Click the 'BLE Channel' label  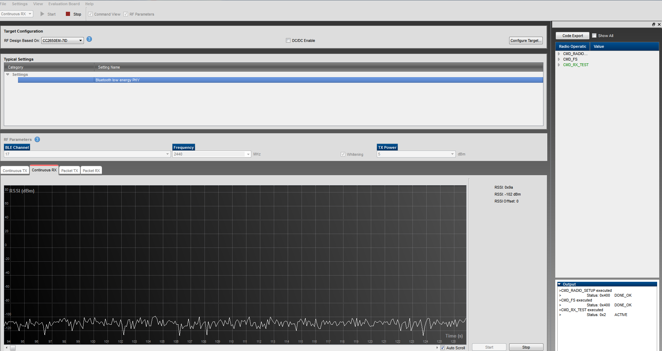click(17, 147)
